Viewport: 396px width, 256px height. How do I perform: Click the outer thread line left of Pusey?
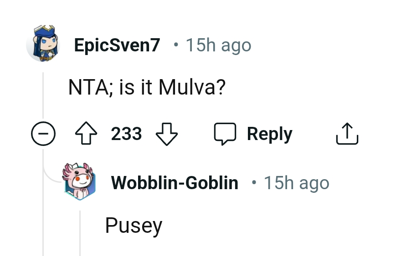tap(43, 232)
